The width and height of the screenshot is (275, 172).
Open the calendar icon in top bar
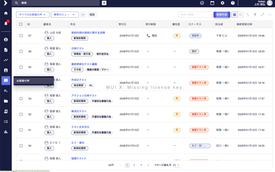click(x=212, y=3)
